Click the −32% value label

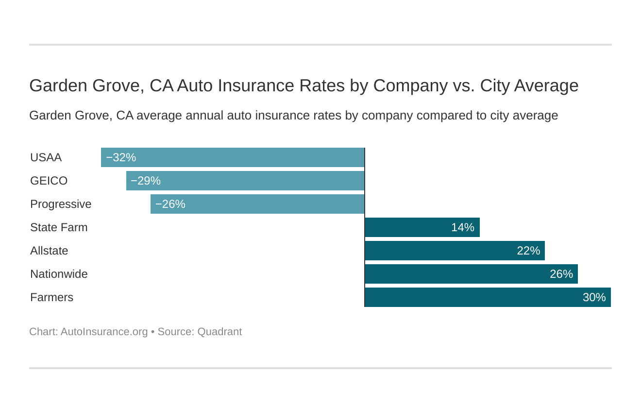[121, 157]
